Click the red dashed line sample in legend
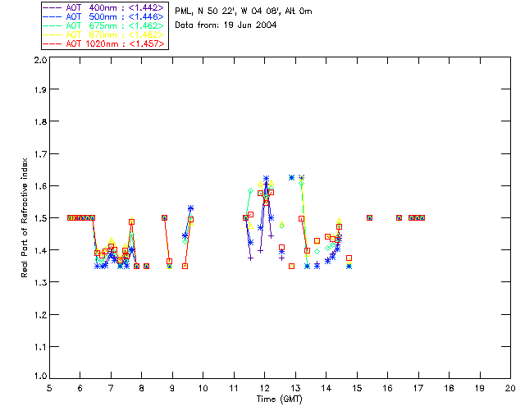Screen dimensions: 525x420 (52, 44)
